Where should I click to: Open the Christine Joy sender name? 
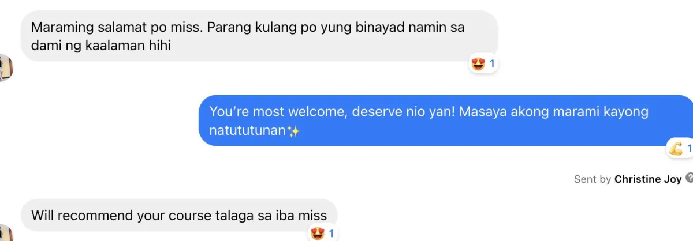pyautogui.click(x=648, y=179)
